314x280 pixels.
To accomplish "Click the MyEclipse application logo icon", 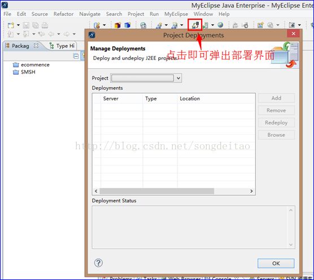I will coord(5,5).
